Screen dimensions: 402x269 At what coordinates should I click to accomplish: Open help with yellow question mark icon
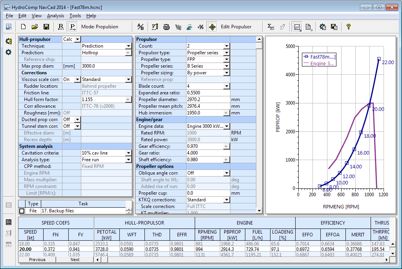point(349,27)
